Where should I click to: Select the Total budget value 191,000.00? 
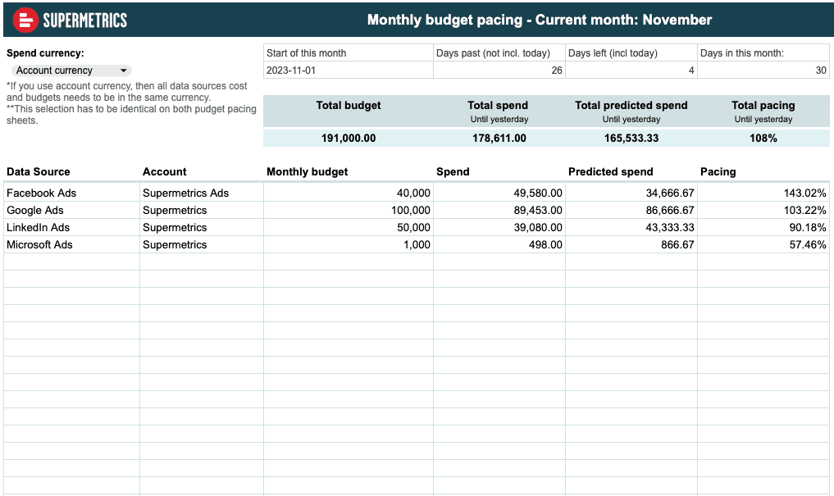(x=349, y=139)
